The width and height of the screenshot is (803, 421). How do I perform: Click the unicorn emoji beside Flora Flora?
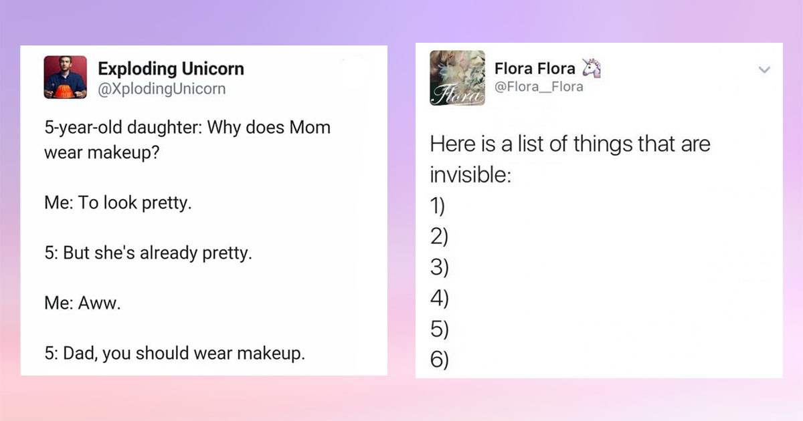click(592, 66)
